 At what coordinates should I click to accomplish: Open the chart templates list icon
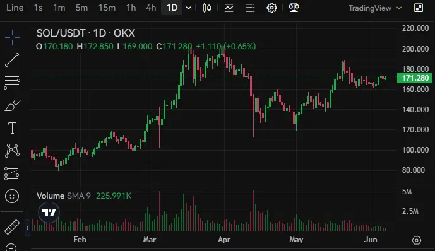coord(250,8)
